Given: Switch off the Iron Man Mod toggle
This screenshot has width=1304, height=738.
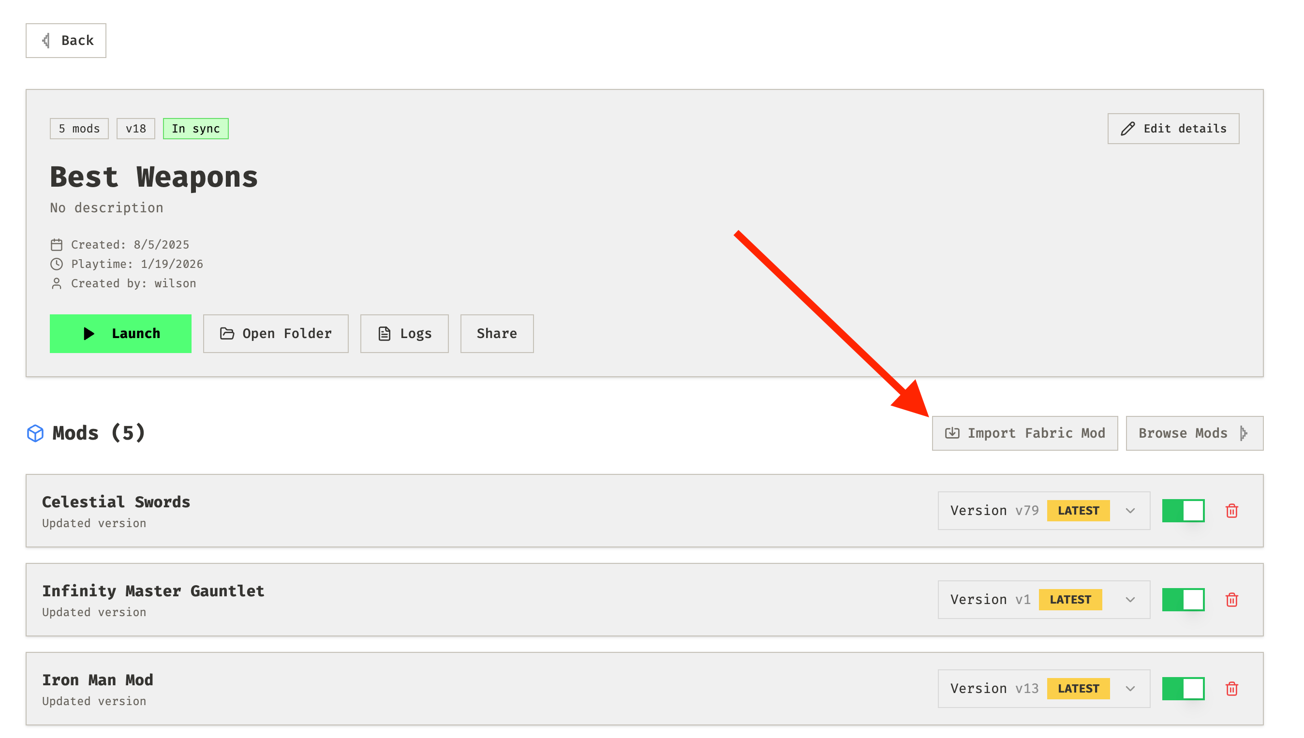Looking at the screenshot, I should [1183, 688].
